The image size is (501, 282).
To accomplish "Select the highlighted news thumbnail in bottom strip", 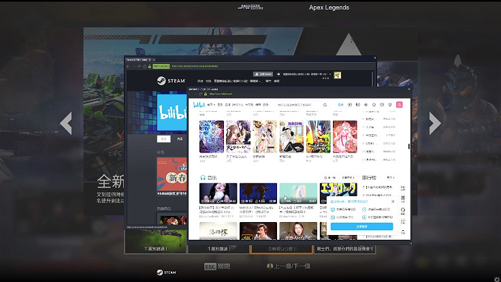I will [282, 249].
